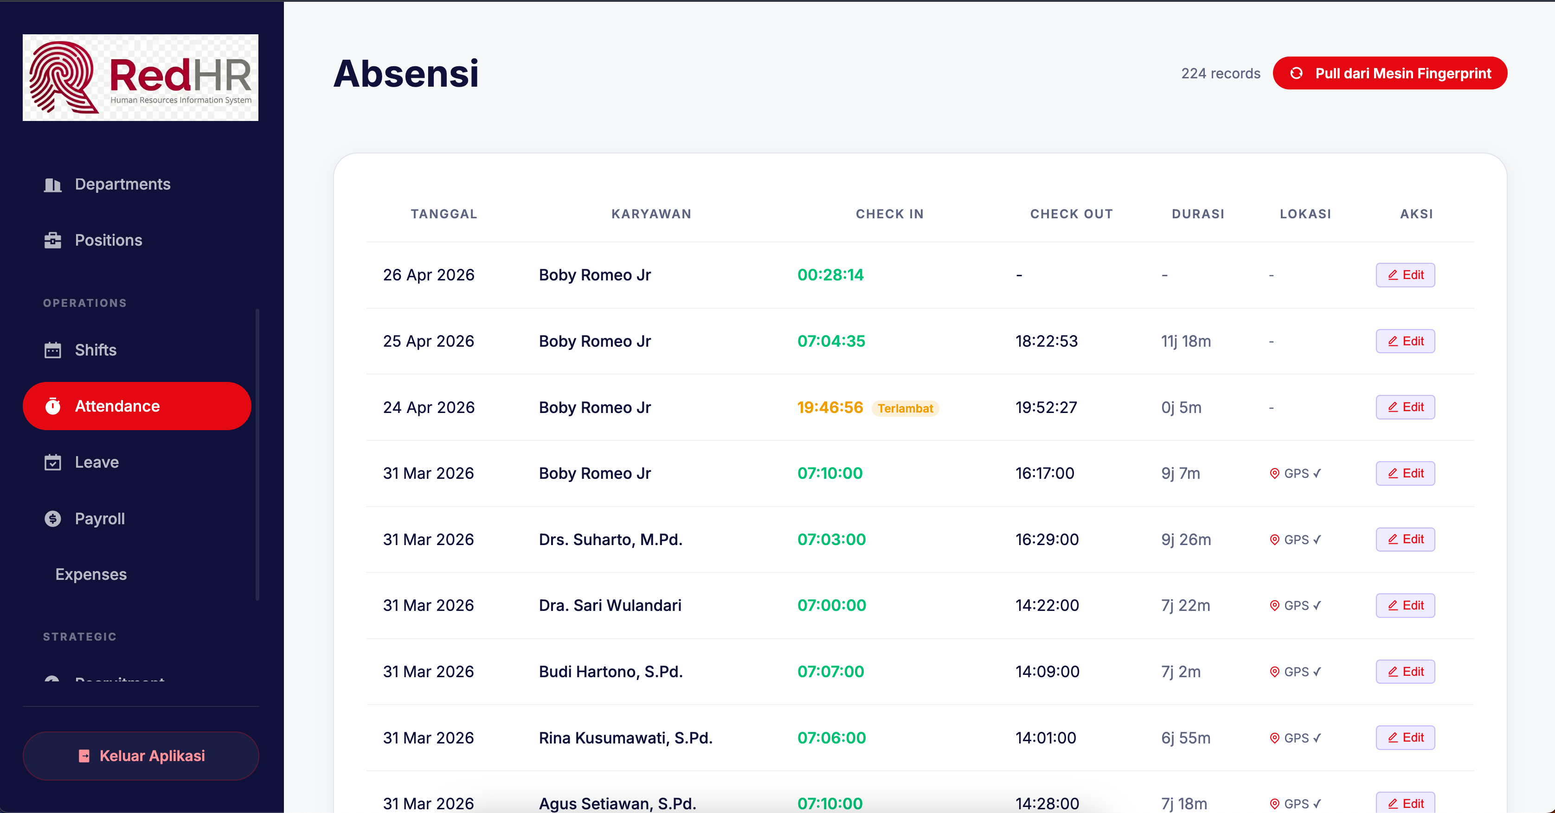Click the Payroll dollar icon
This screenshot has height=813, width=1555.
(52, 519)
